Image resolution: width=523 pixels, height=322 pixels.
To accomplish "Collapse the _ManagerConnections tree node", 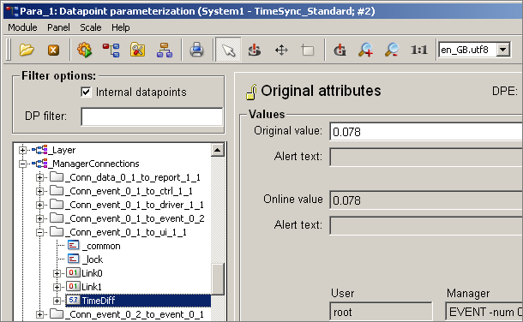I will tap(22, 164).
